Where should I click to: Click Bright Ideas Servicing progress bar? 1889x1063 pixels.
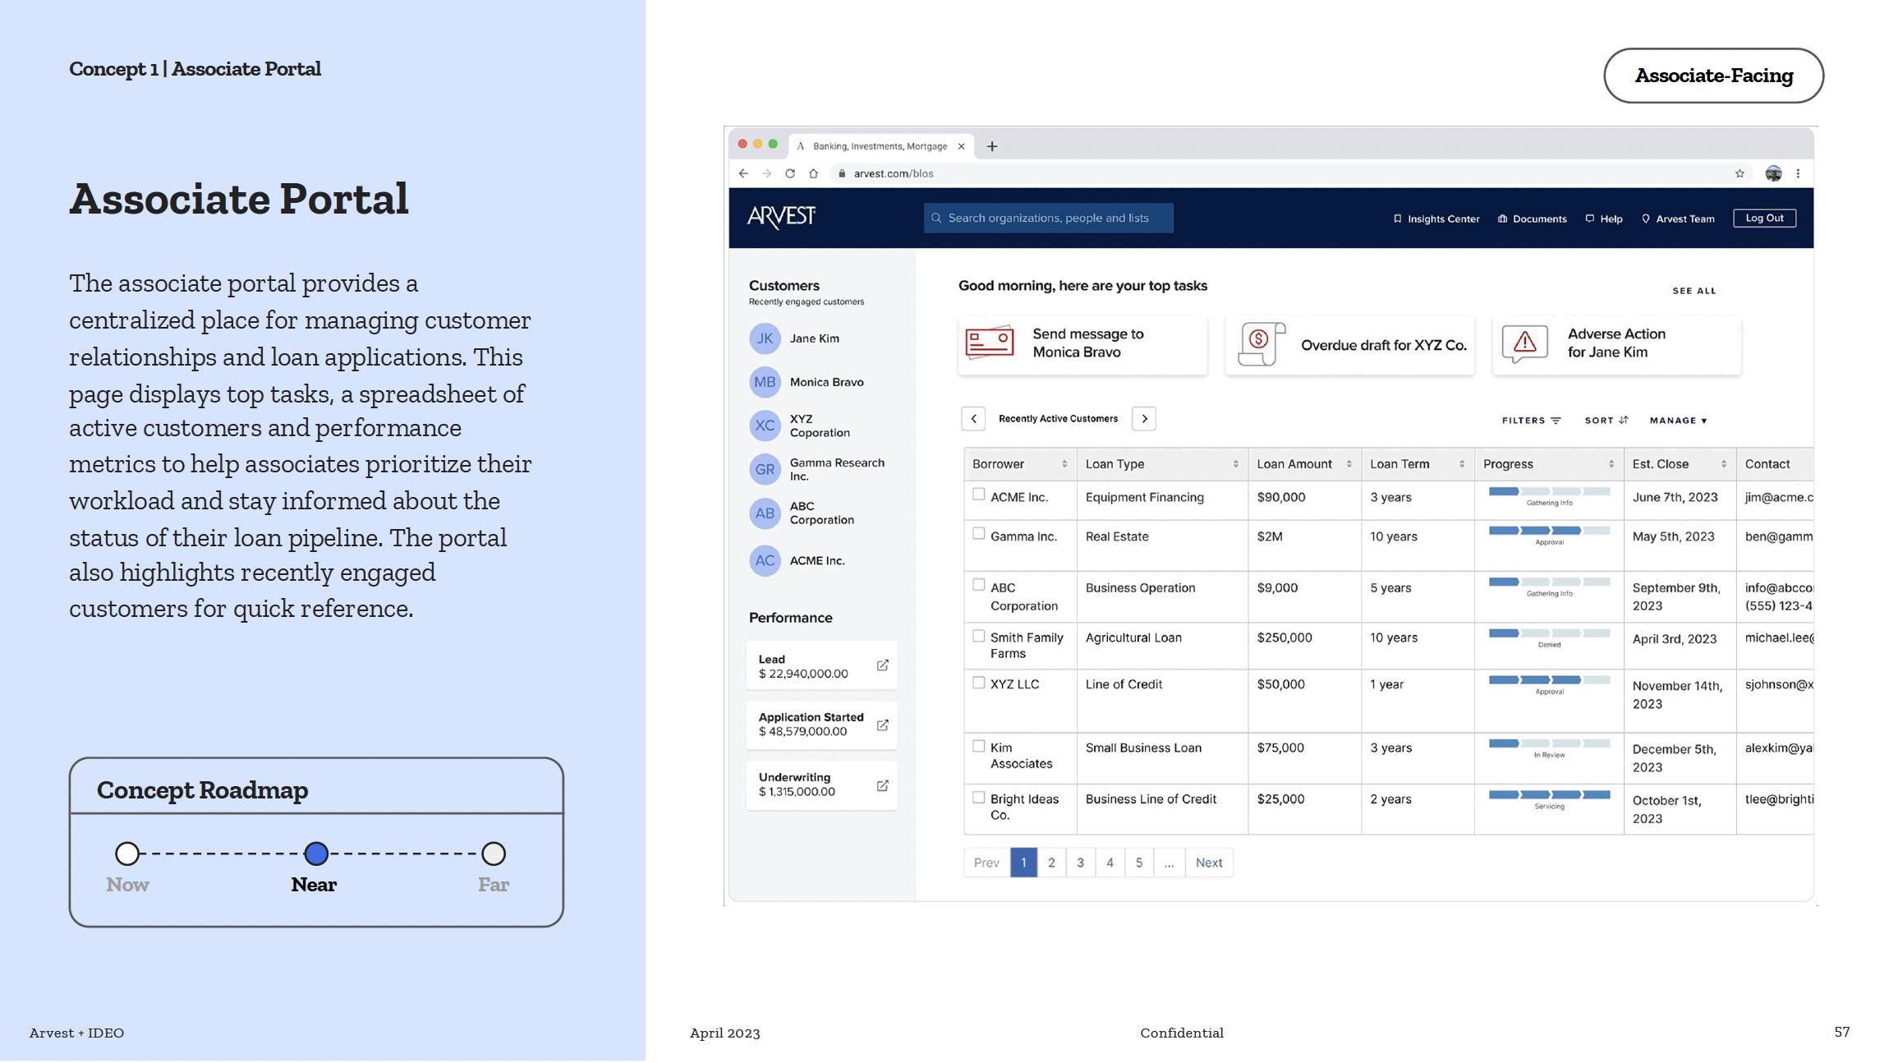click(1549, 795)
